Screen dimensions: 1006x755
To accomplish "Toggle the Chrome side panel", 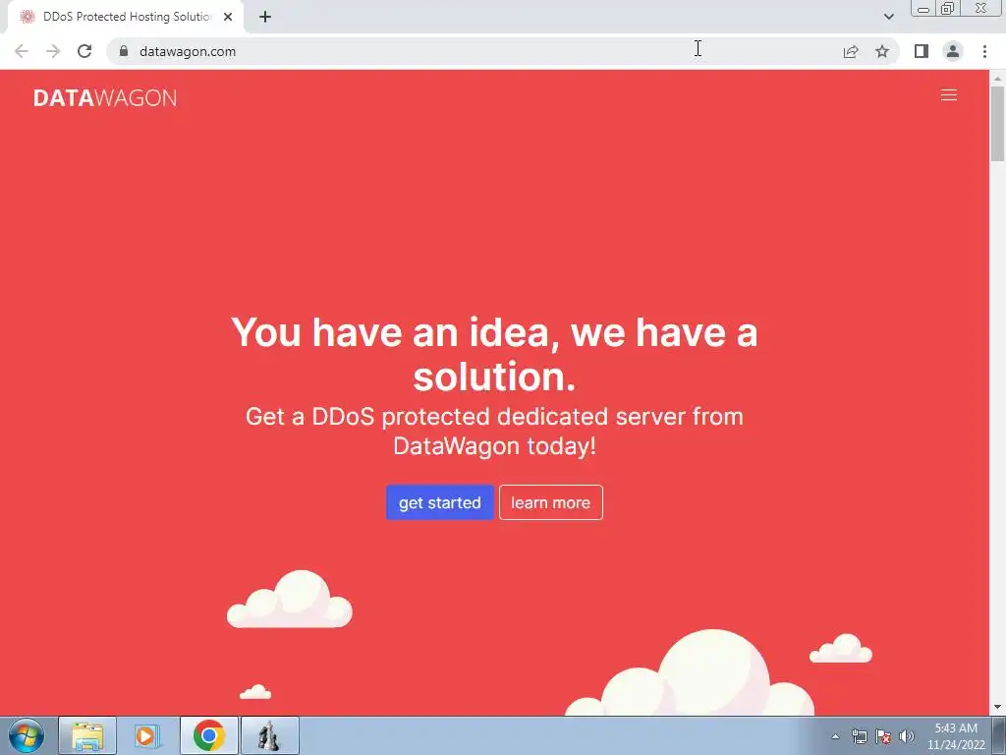I will click(x=922, y=51).
